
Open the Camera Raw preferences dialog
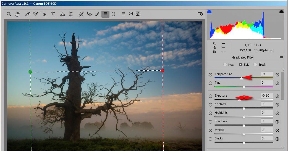click(123, 14)
